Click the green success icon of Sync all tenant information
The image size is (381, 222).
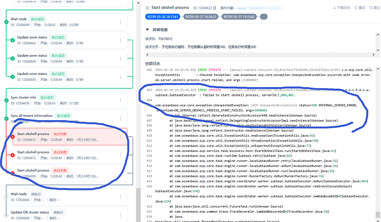point(6,118)
